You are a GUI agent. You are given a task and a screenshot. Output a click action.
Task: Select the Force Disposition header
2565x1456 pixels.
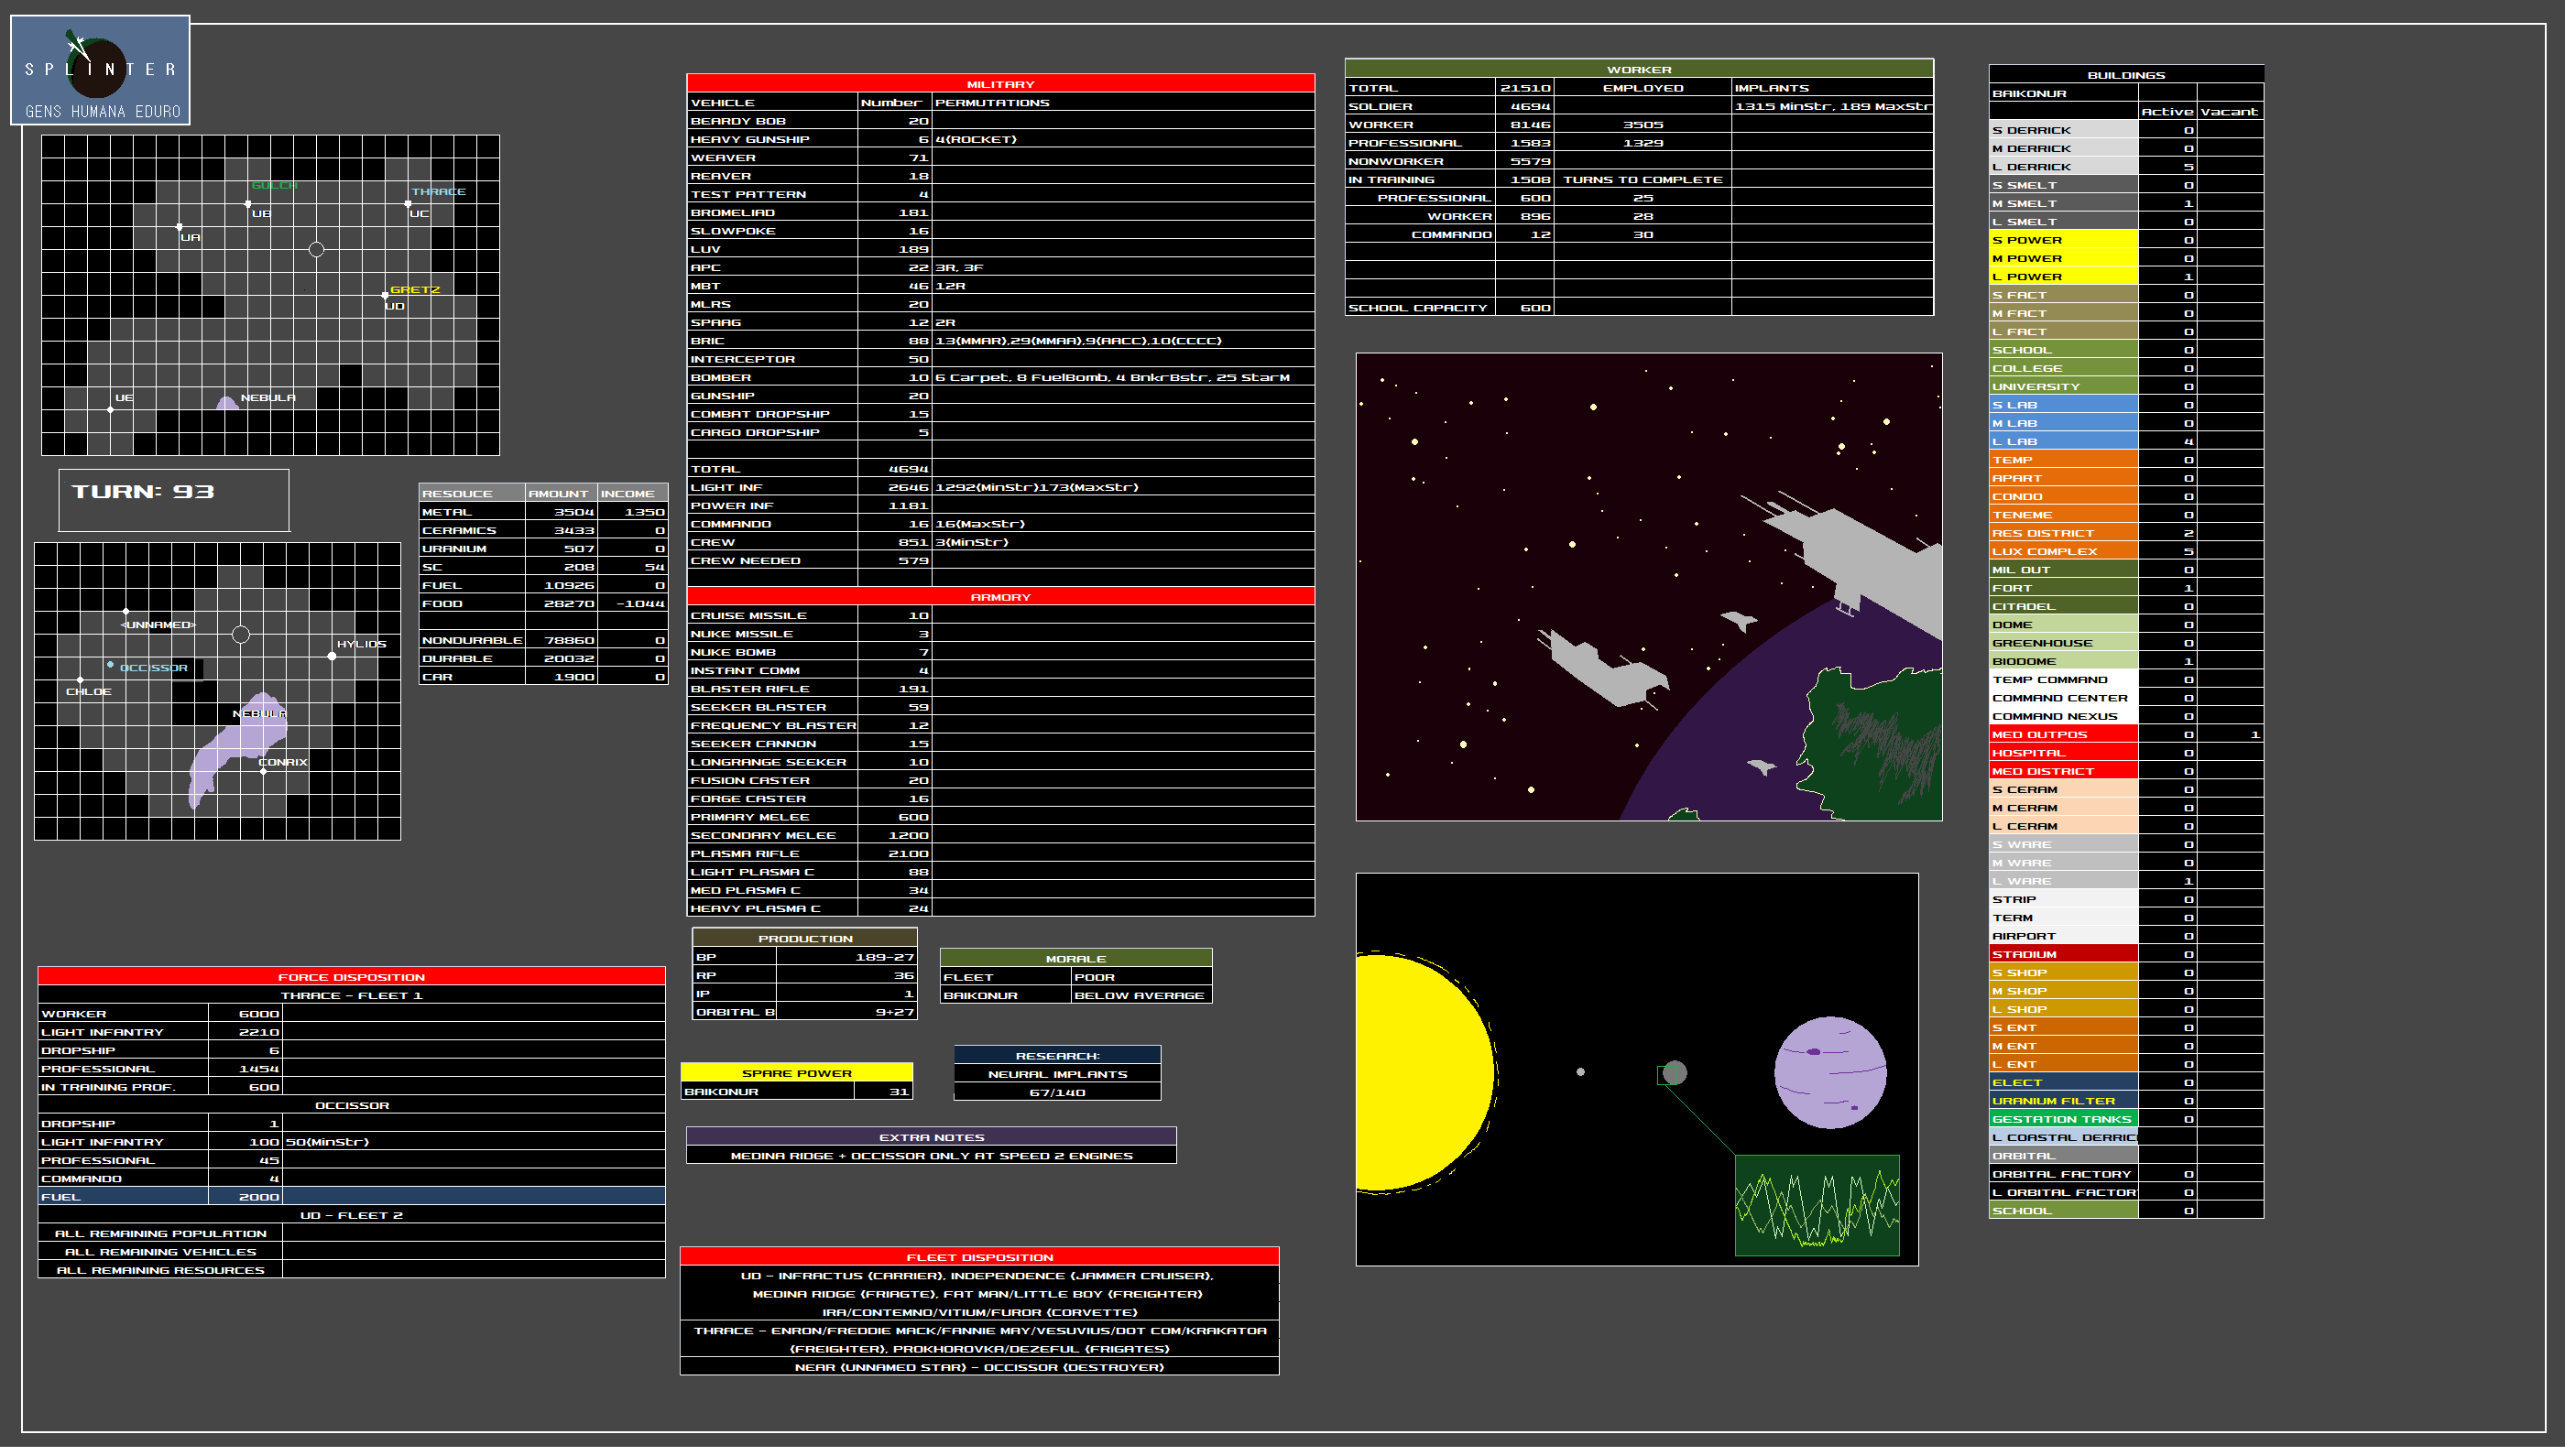pyautogui.click(x=351, y=977)
